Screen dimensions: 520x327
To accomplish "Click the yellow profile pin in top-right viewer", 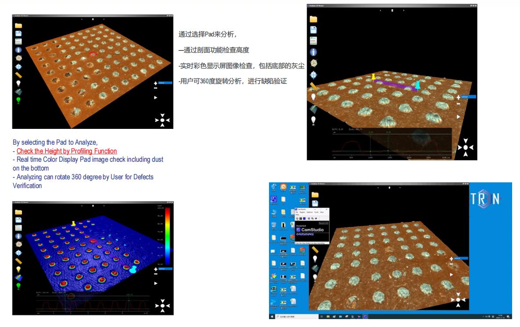I will click(373, 77).
